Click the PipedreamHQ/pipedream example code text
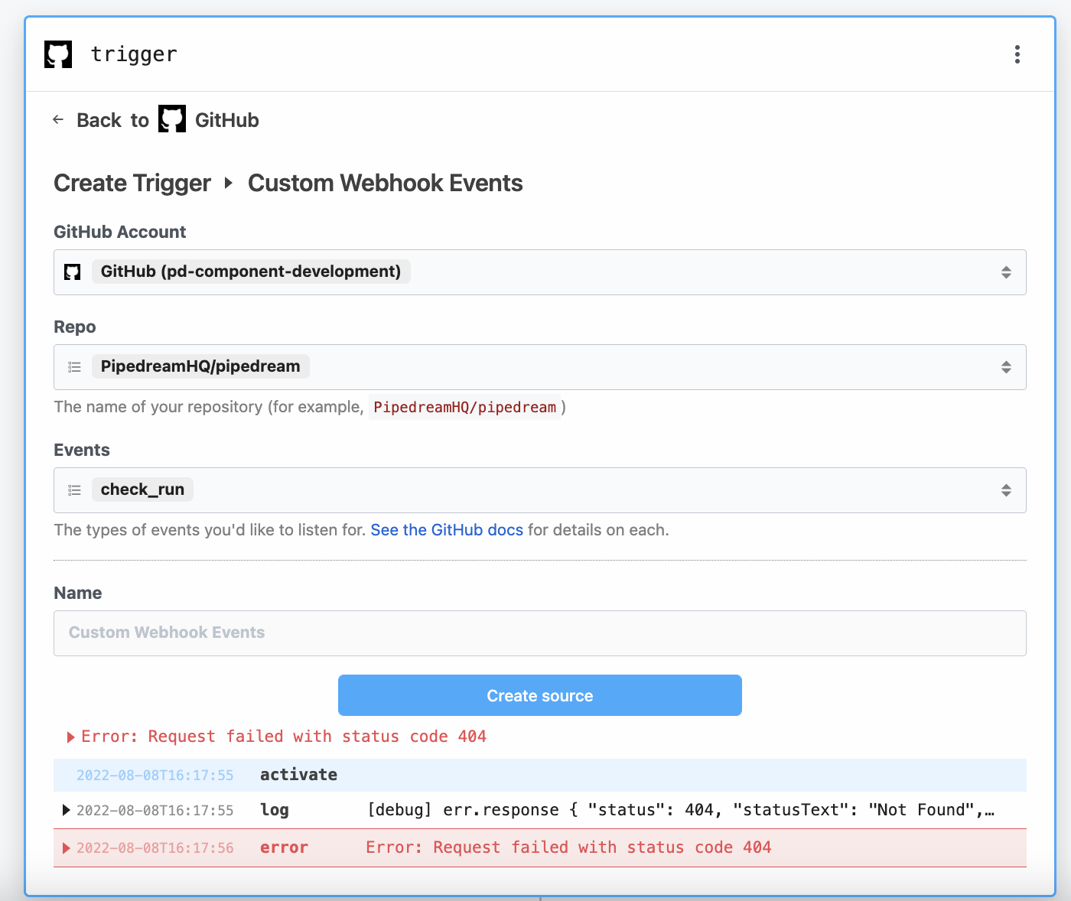1071x901 pixels. pos(465,407)
